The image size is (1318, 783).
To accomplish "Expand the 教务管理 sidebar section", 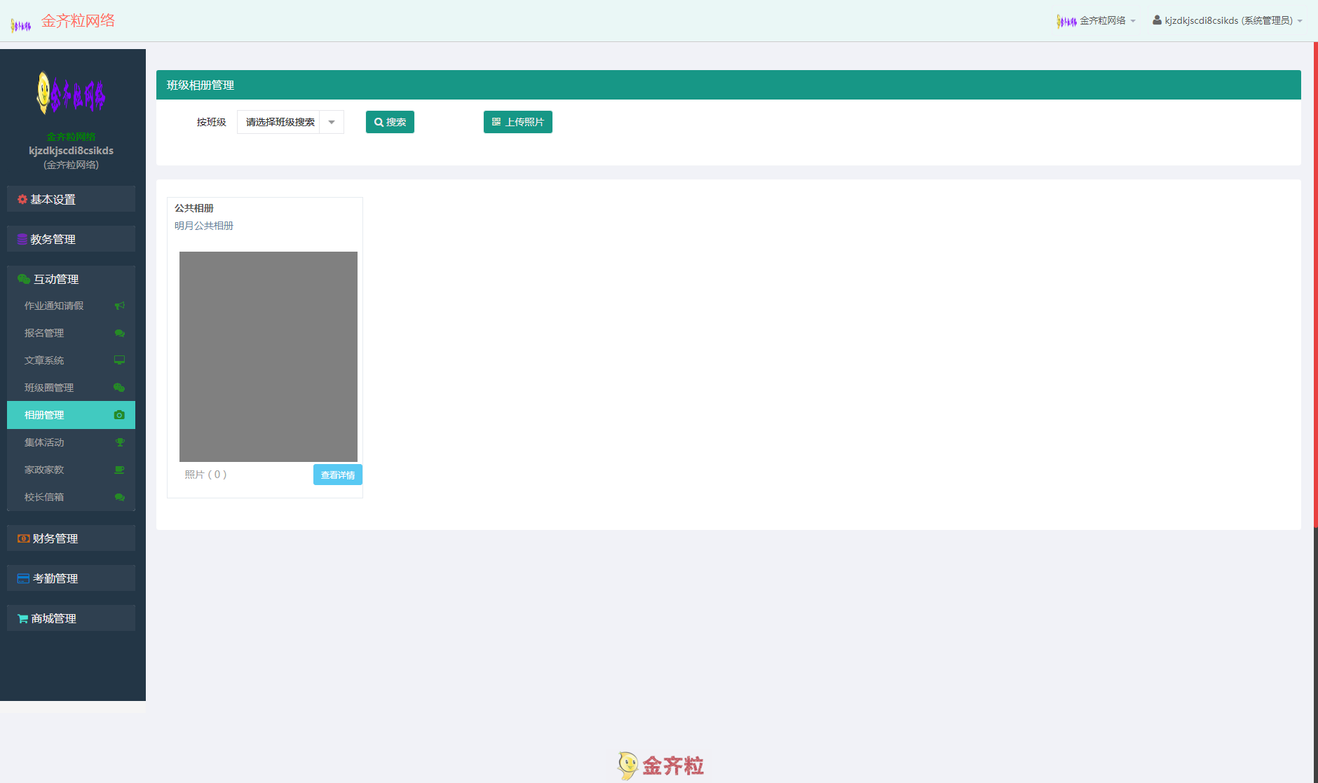I will pyautogui.click(x=71, y=239).
